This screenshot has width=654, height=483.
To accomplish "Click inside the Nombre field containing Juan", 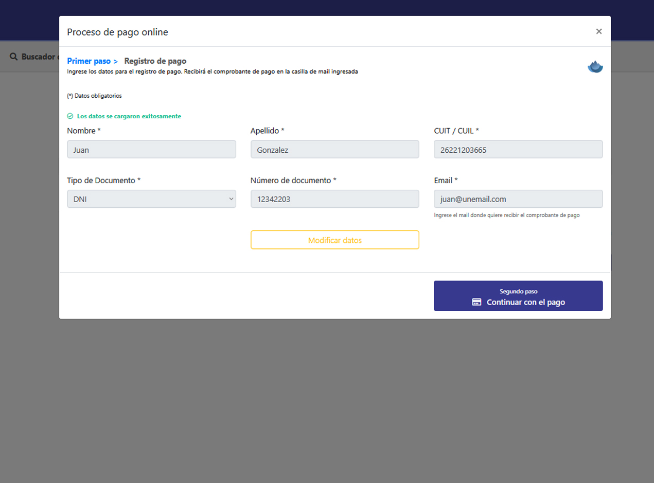I will coord(151,149).
